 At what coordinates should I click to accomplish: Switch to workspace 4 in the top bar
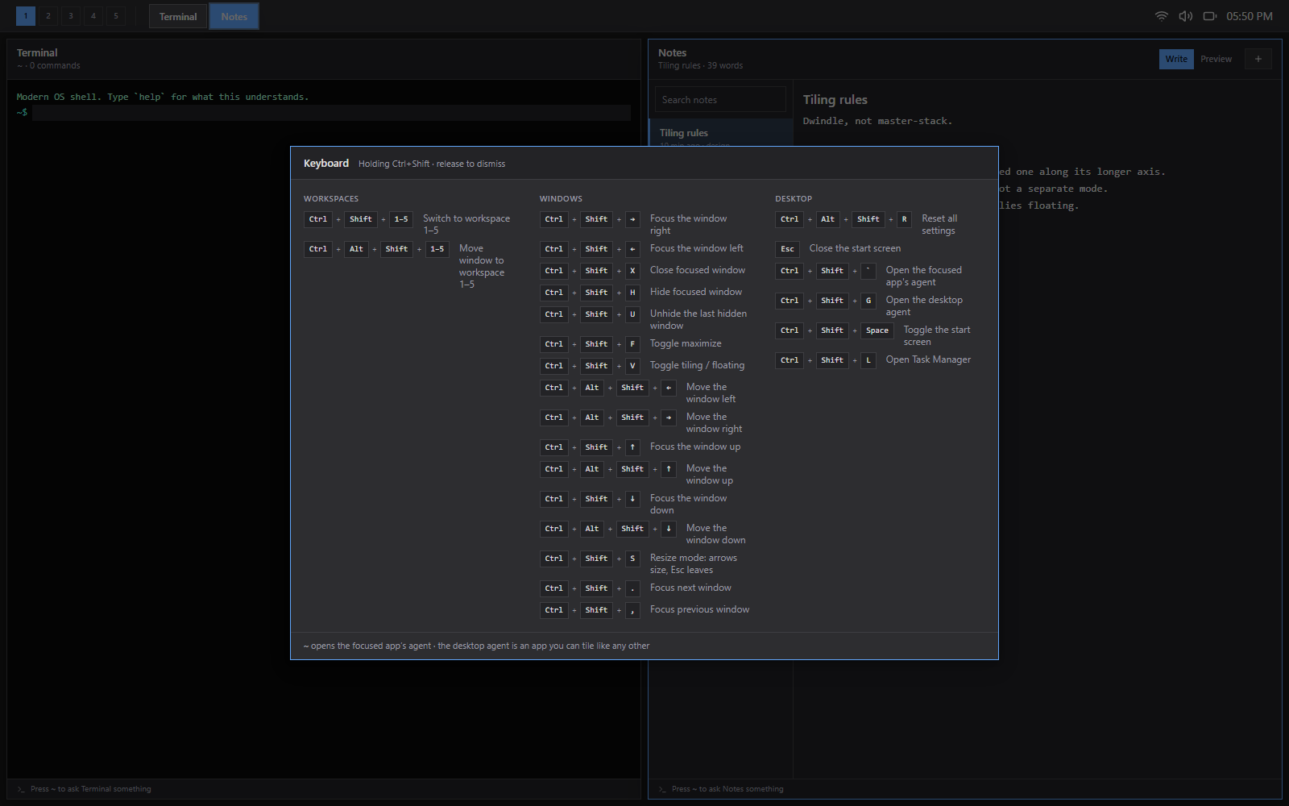tap(93, 16)
